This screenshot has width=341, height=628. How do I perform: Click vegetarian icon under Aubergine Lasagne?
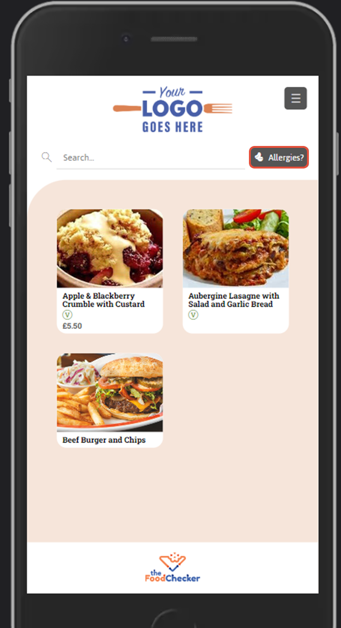point(193,315)
